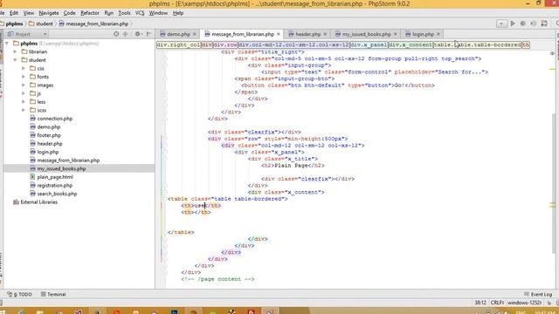
Task: Open the Refactor menu
Action: (90, 13)
